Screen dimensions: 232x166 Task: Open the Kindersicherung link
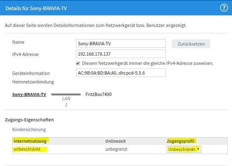coord(29,129)
